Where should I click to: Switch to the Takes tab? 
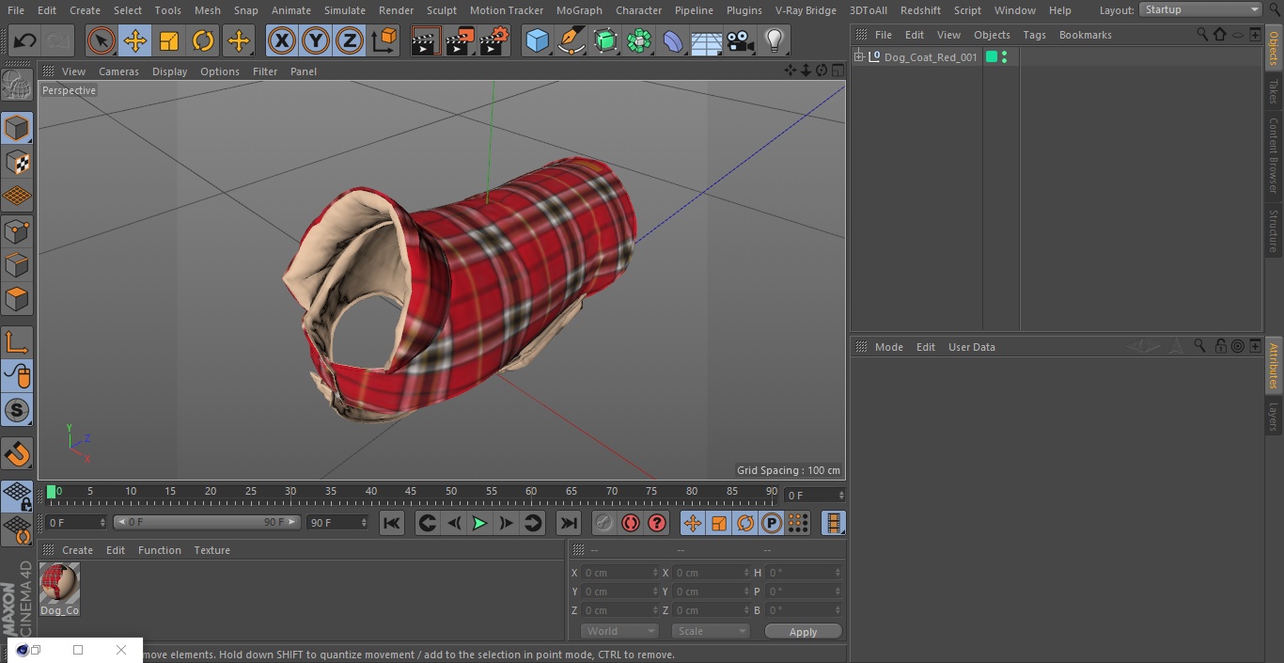pyautogui.click(x=1274, y=91)
